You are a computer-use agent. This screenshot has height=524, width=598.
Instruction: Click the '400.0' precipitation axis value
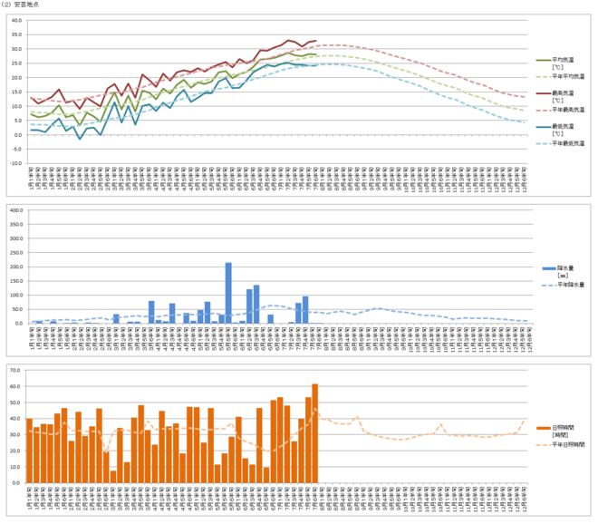coord(16,210)
